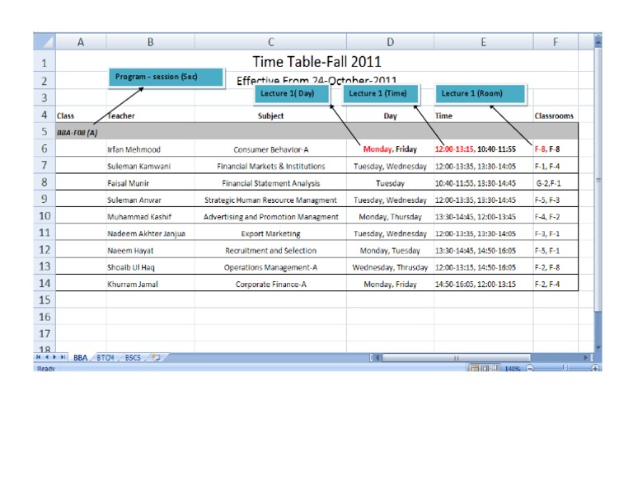This screenshot has height=490, width=633.
Task: Select the Wednesday, Thrusday day cell
Action: [390, 267]
